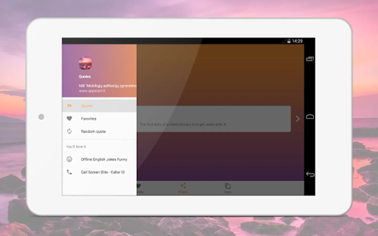The width and height of the screenshot is (378, 236).
Task: Open the www.appstart.lt link
Action: tap(92, 91)
